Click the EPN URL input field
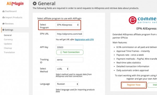This screenshot has height=95, width=157. 70,34
